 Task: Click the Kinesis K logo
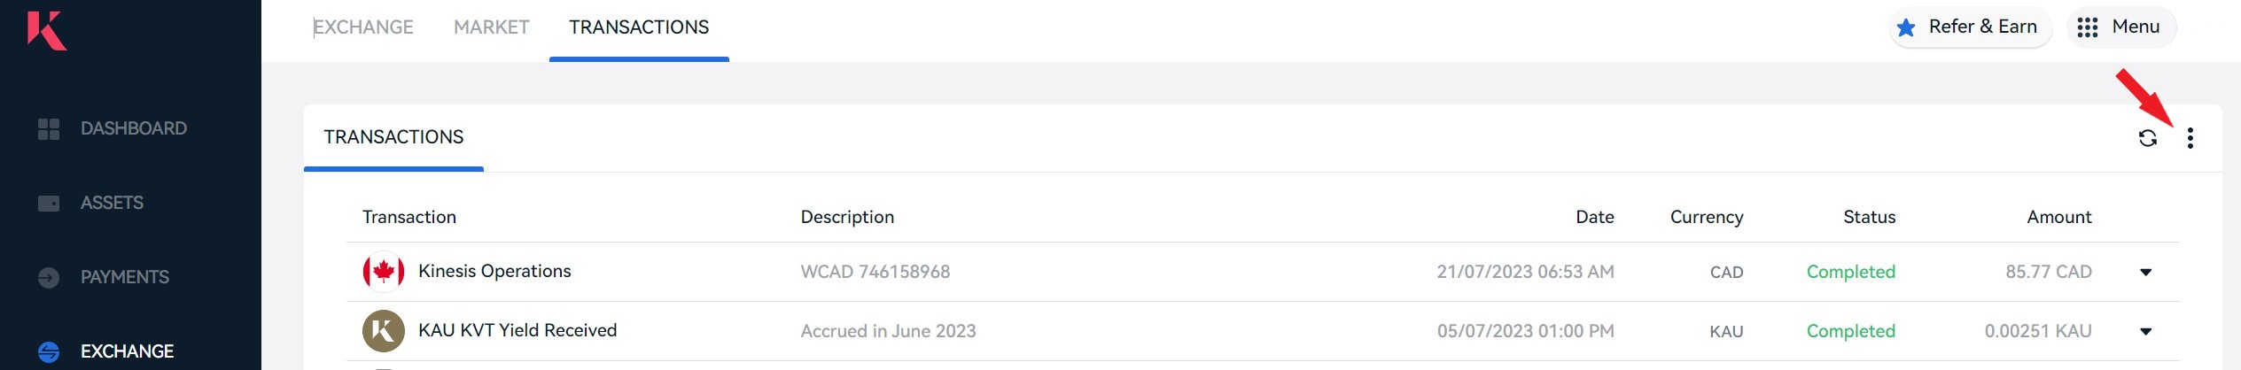click(x=47, y=30)
